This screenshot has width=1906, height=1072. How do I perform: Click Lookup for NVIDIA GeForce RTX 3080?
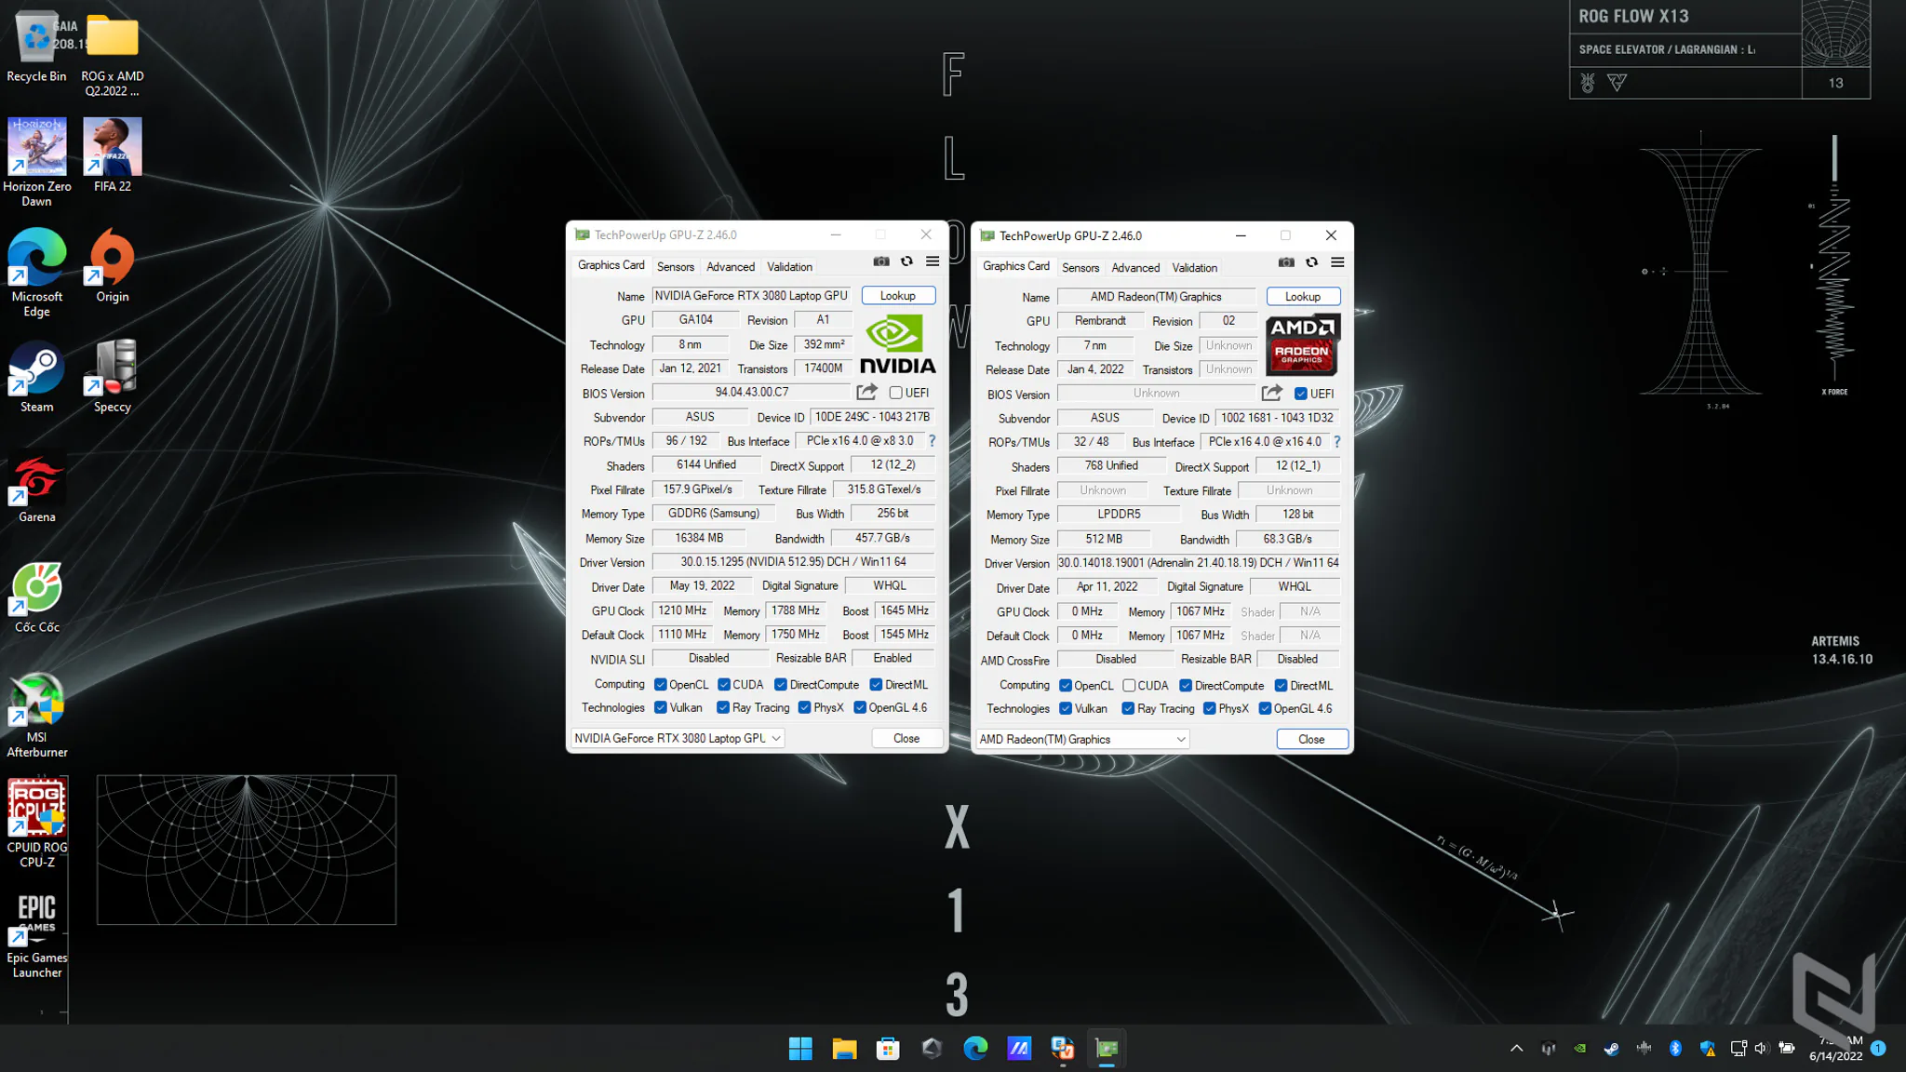[x=898, y=296]
